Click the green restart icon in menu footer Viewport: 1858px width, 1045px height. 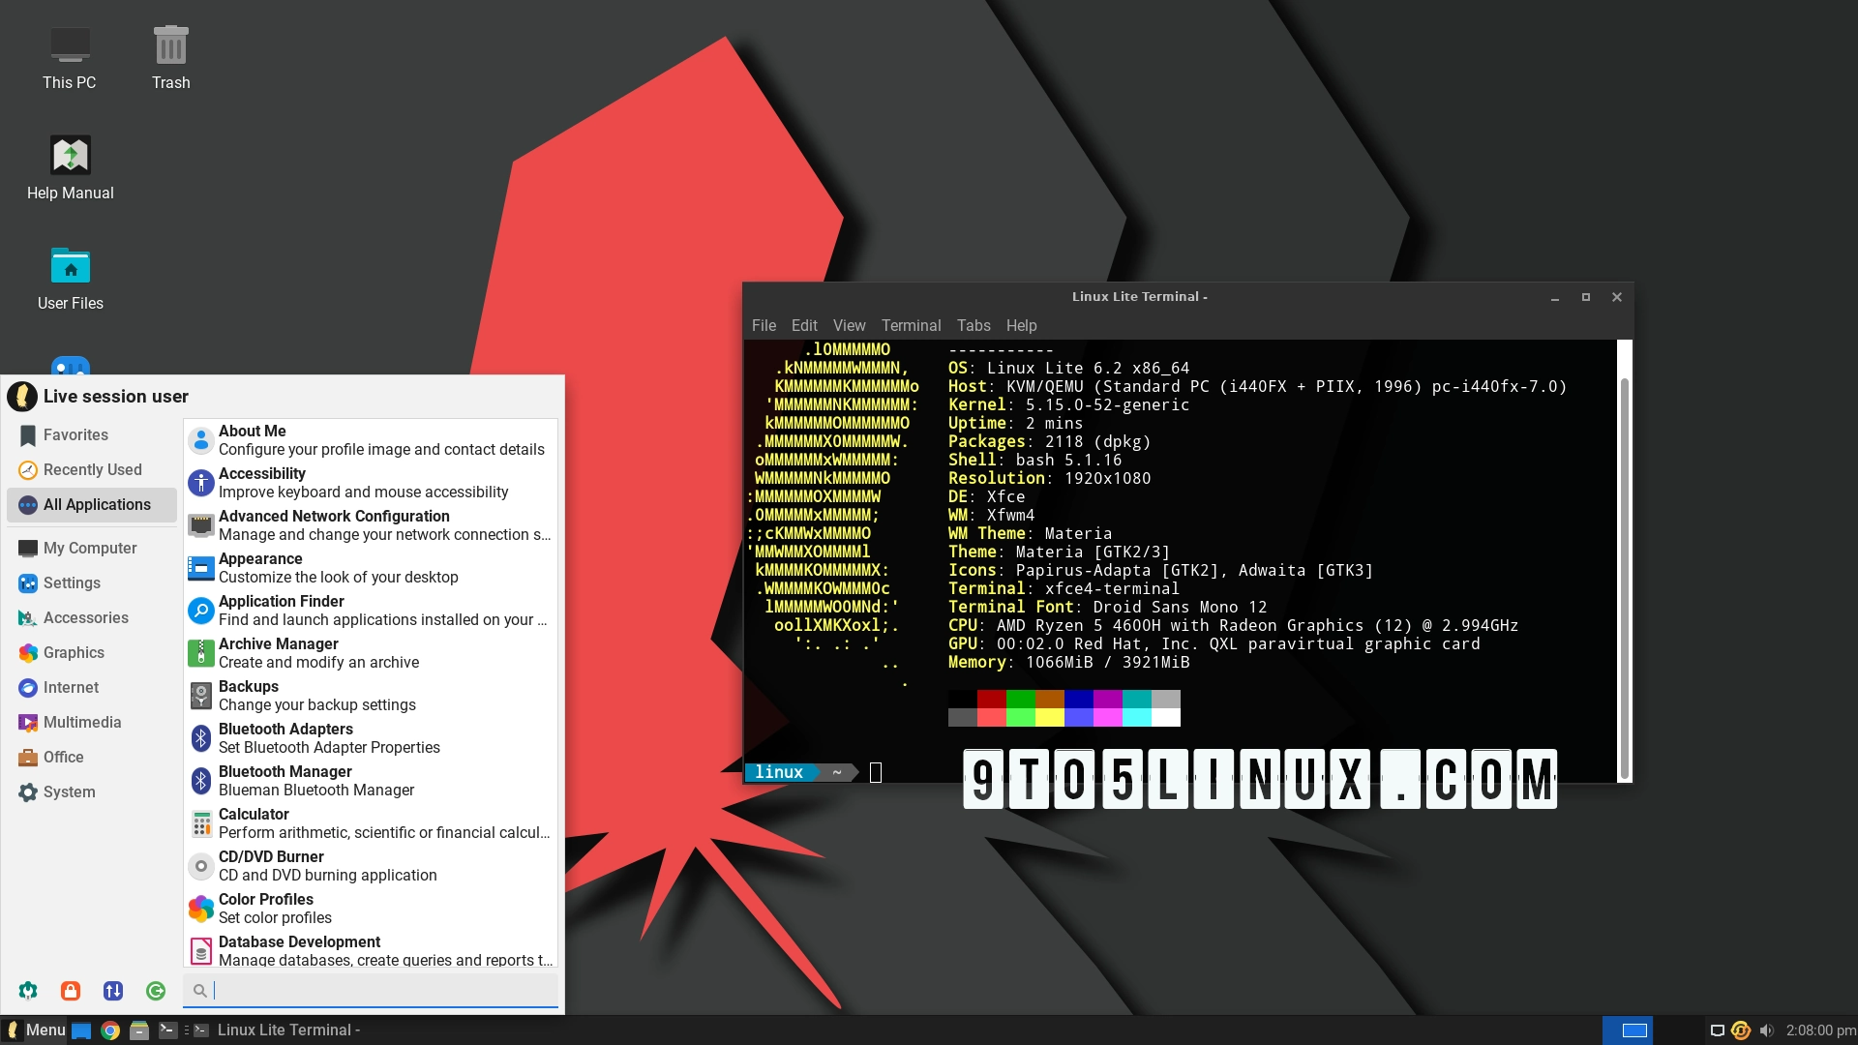[x=156, y=991]
